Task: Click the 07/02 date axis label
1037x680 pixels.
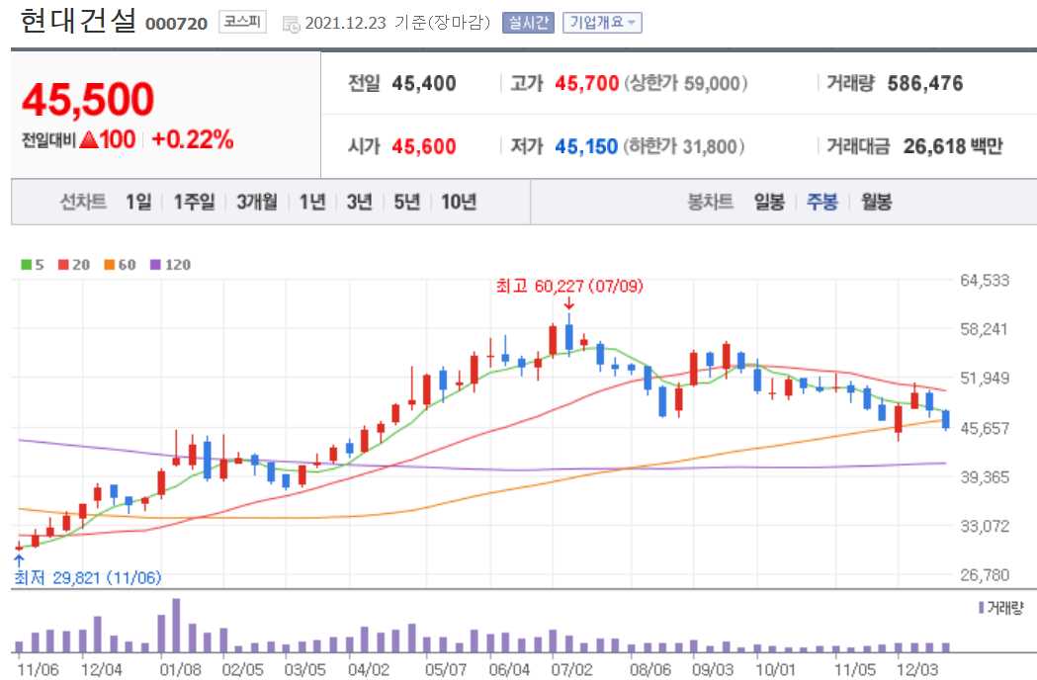Action: [x=572, y=669]
